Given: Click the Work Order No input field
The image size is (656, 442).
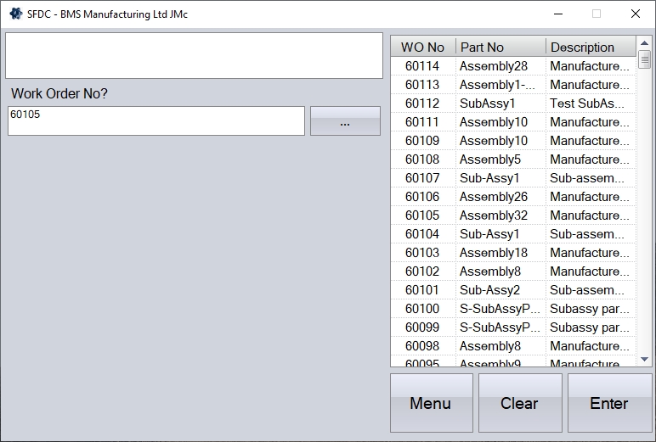Looking at the screenshot, I should [156, 120].
